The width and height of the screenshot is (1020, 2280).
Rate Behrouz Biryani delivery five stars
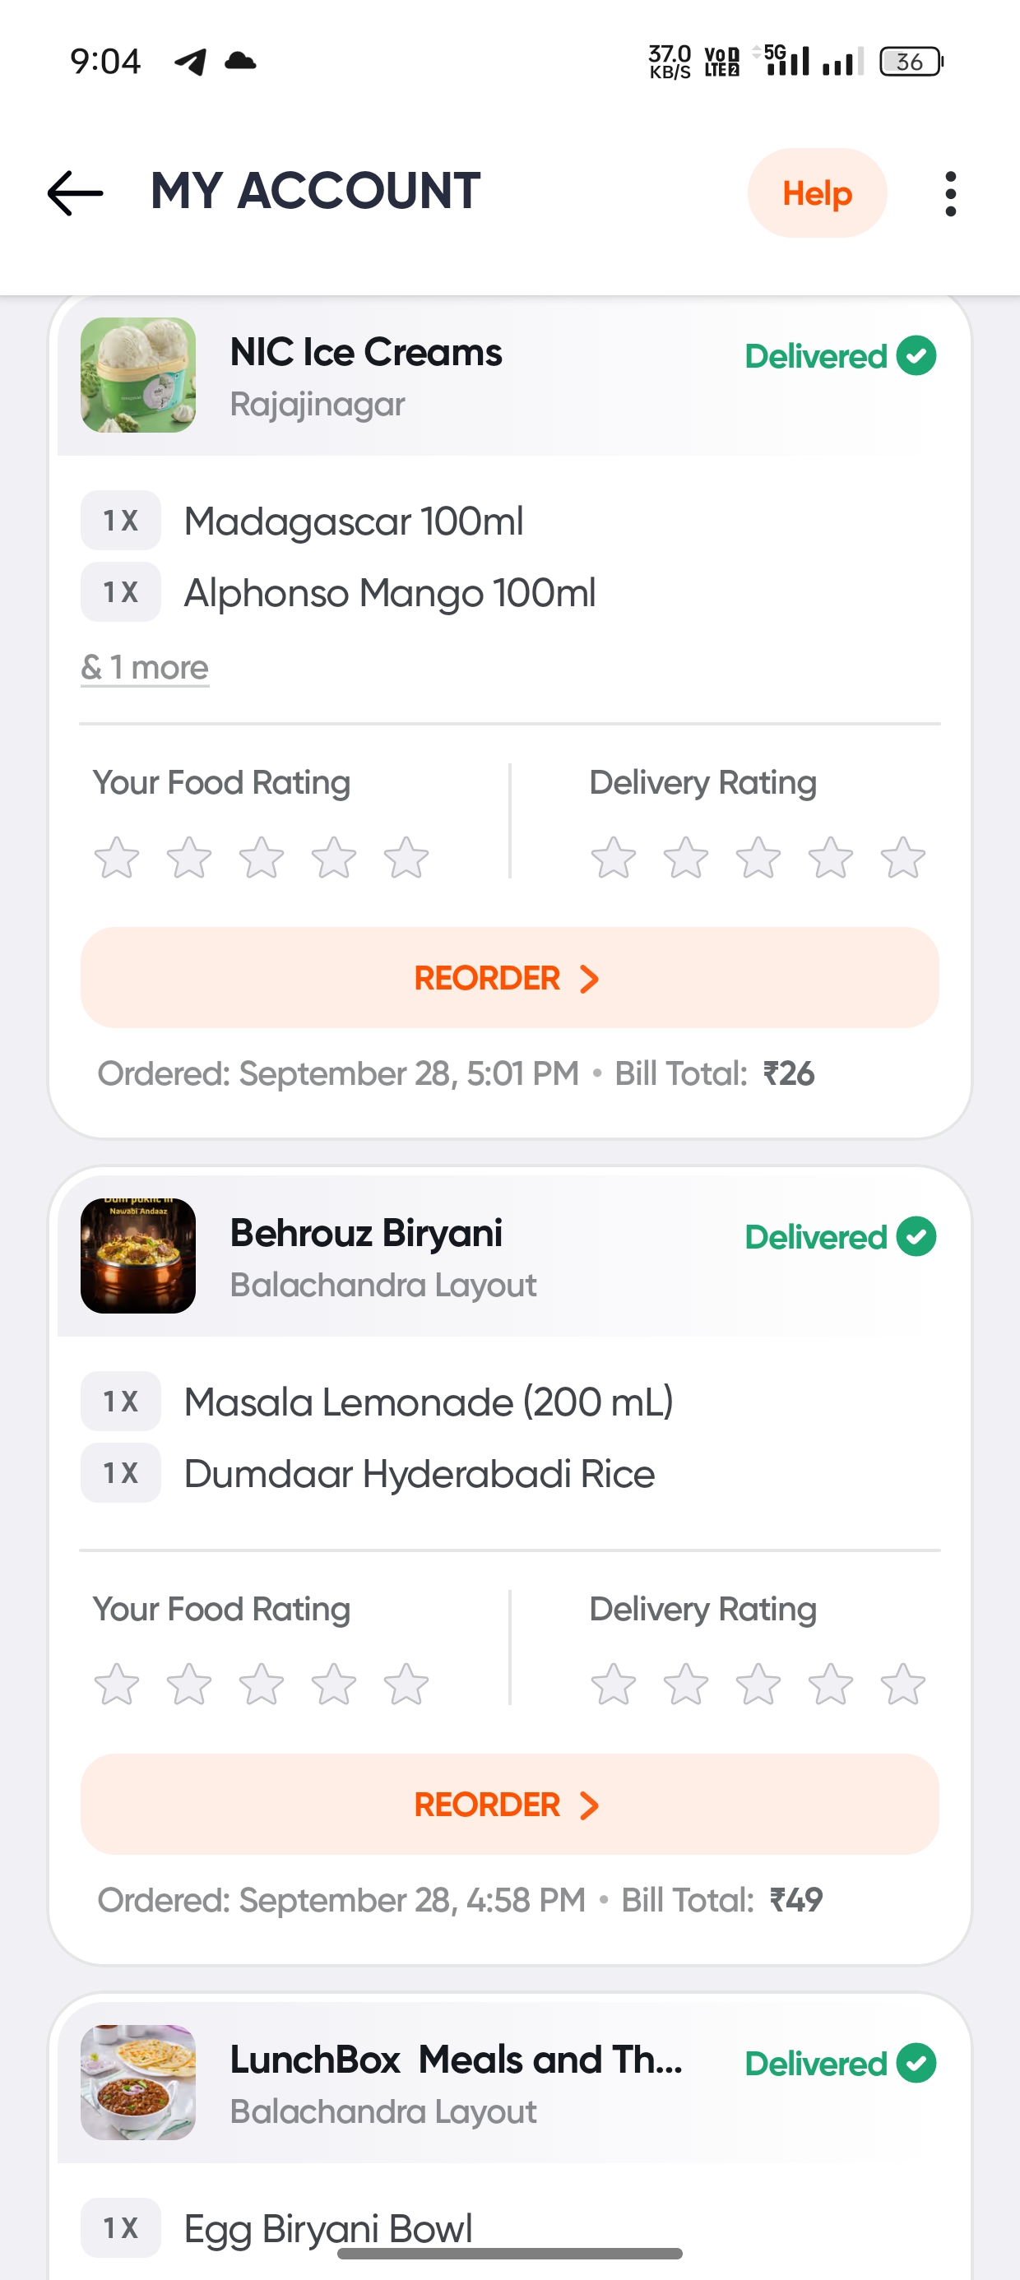click(x=902, y=1685)
